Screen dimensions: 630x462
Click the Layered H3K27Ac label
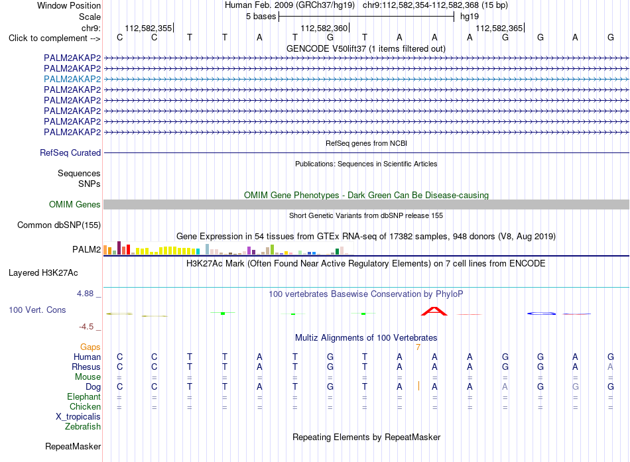pos(43,273)
